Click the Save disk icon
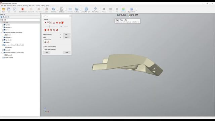 9,9
